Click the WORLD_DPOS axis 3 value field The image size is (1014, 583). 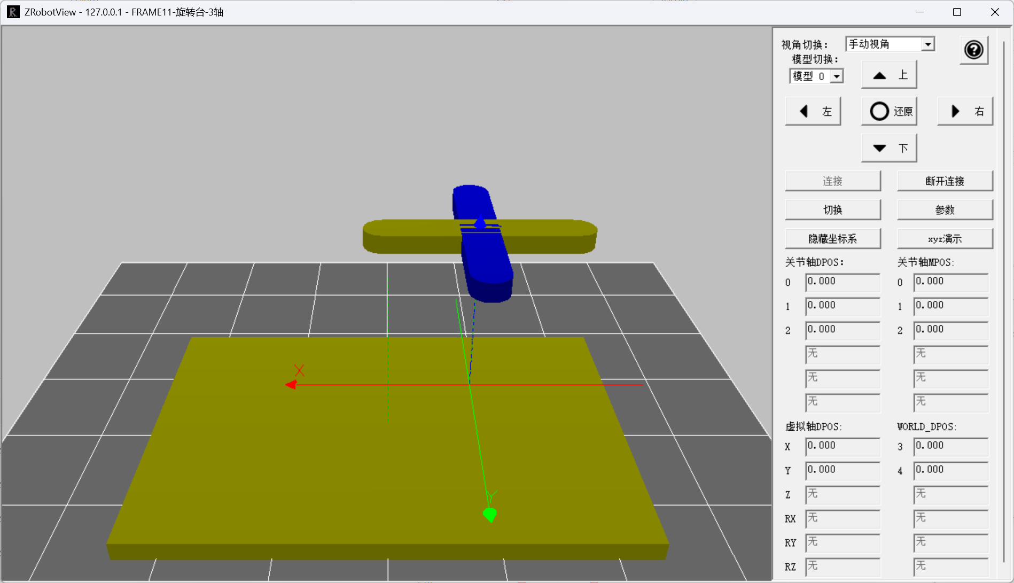950,447
